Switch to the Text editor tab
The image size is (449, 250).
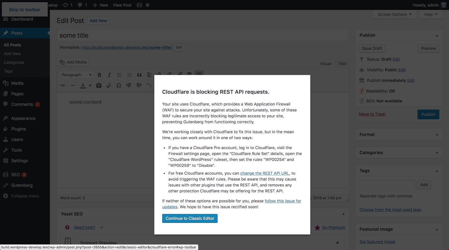pyautogui.click(x=342, y=64)
